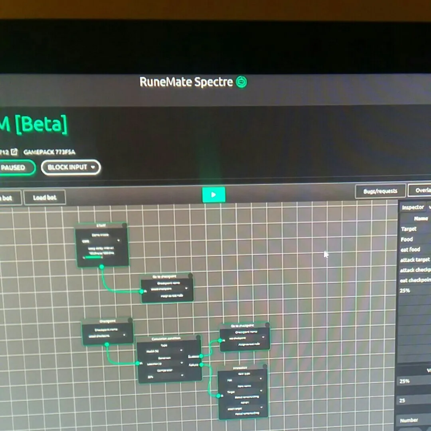Click the Overlay button at the right edge
This screenshot has height=431, width=431.
coord(420,190)
